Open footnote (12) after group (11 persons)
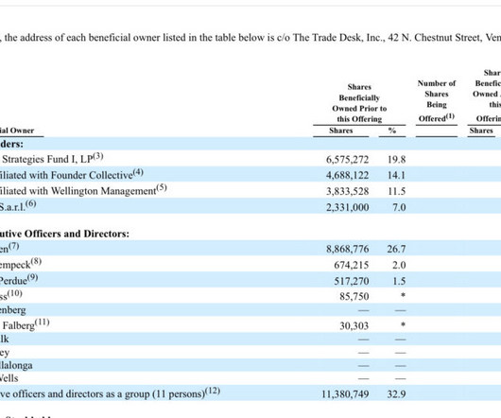The height and width of the screenshot is (418, 501). point(213,391)
